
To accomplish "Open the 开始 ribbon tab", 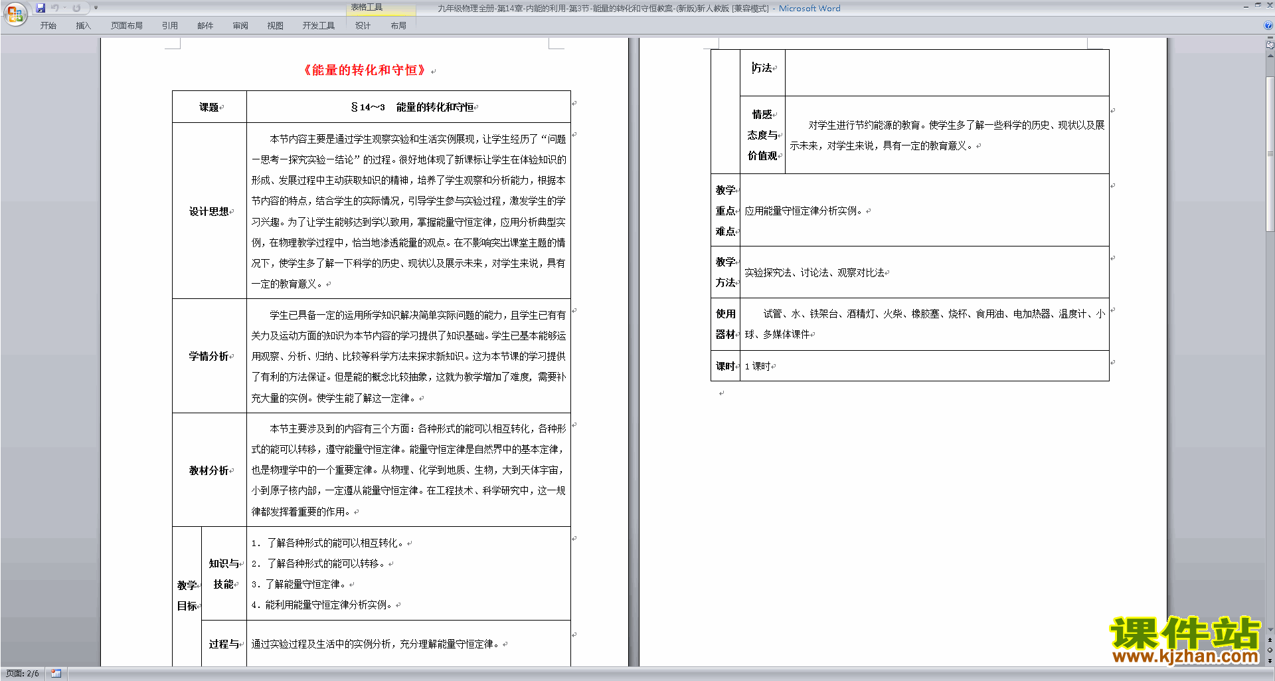I will pyautogui.click(x=48, y=26).
